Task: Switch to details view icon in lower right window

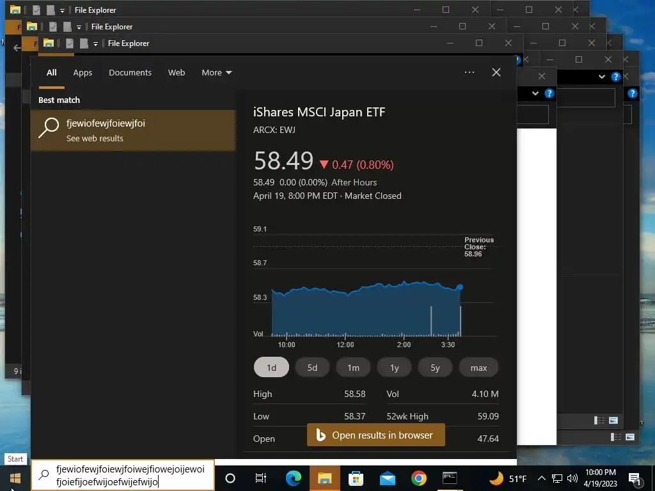Action: pyautogui.click(x=616, y=437)
